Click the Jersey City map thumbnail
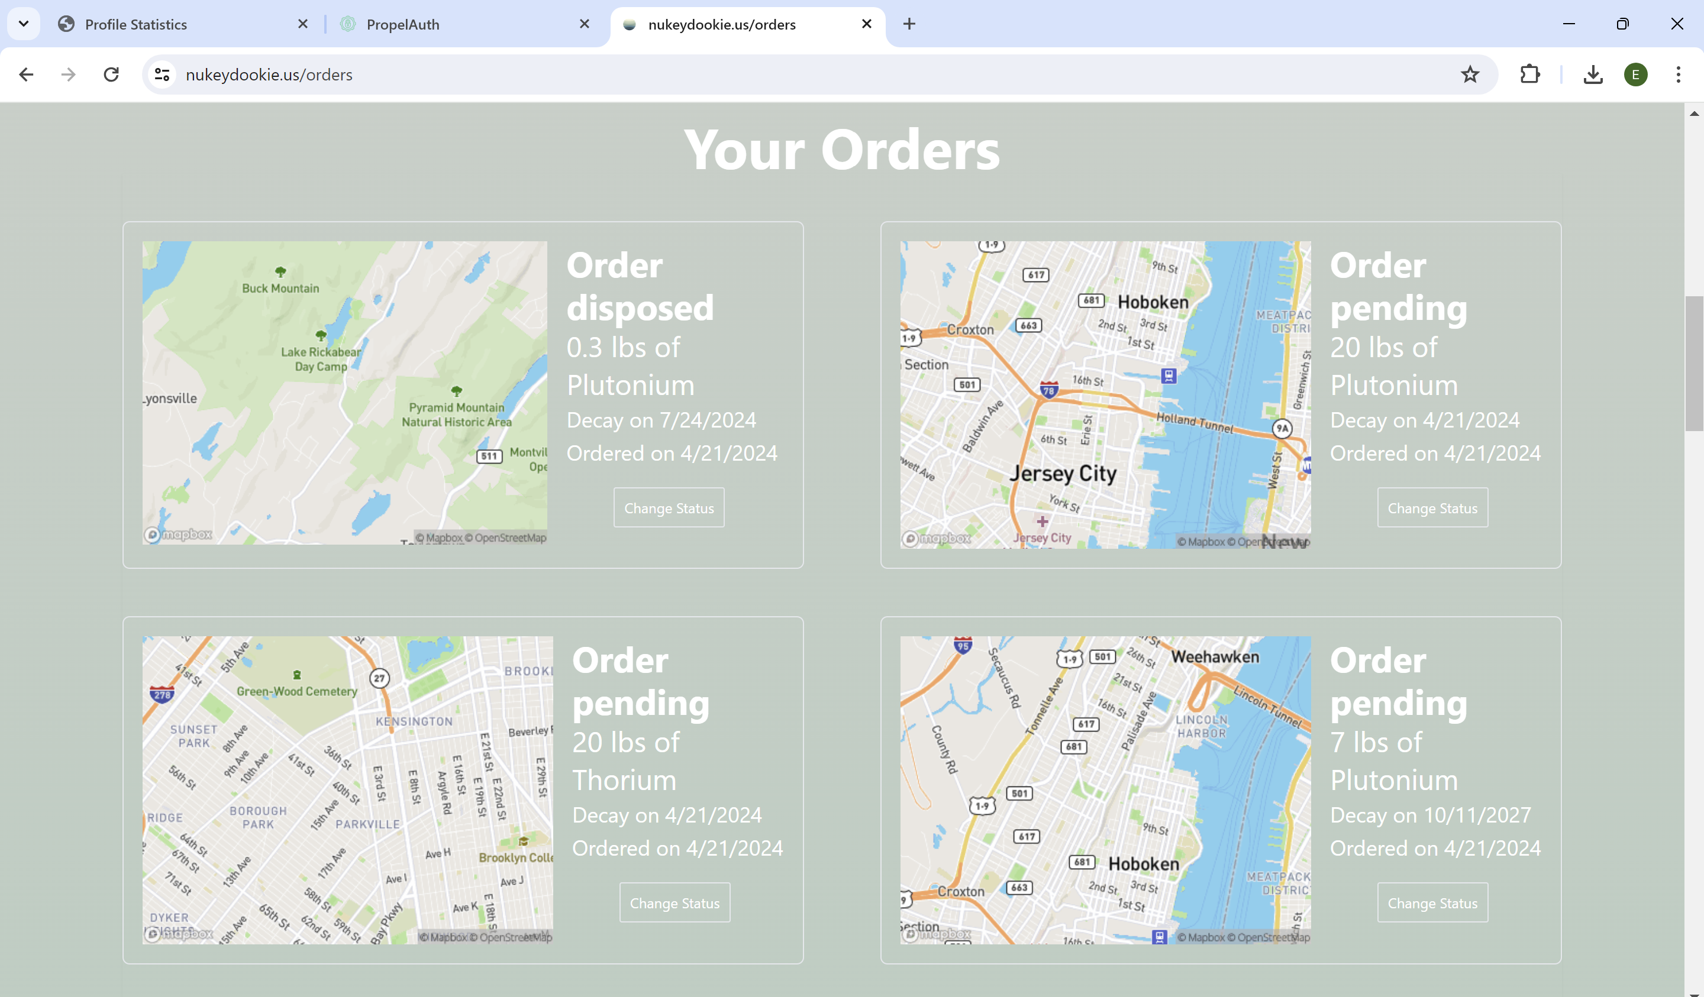1704x997 pixels. [x=1105, y=395]
